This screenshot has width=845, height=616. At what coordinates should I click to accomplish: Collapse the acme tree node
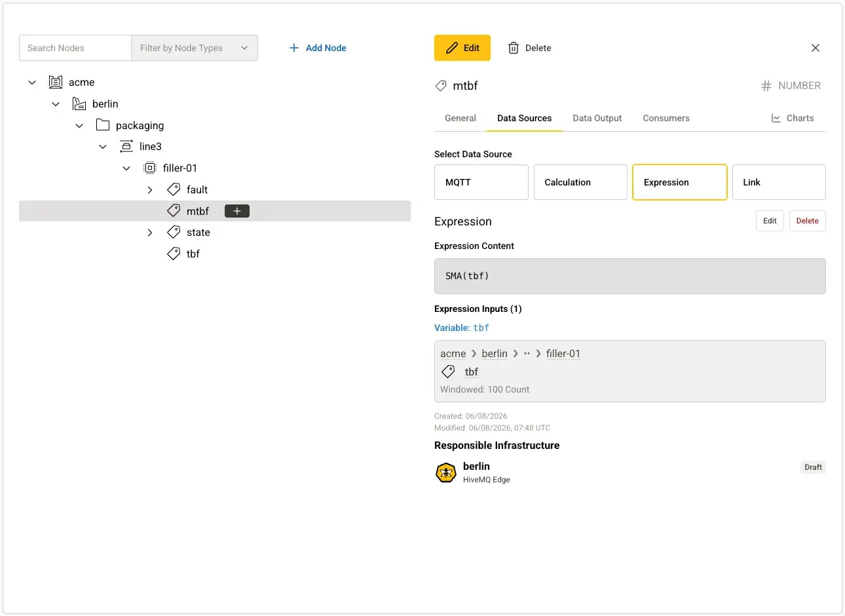coord(32,83)
